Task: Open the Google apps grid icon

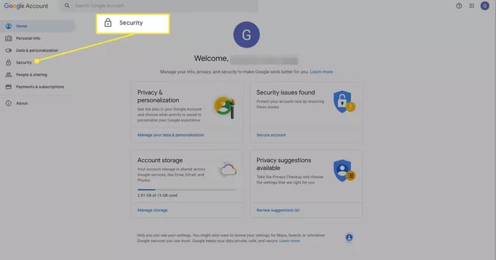Action: (x=472, y=6)
